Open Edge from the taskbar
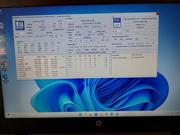 coord(112,114)
